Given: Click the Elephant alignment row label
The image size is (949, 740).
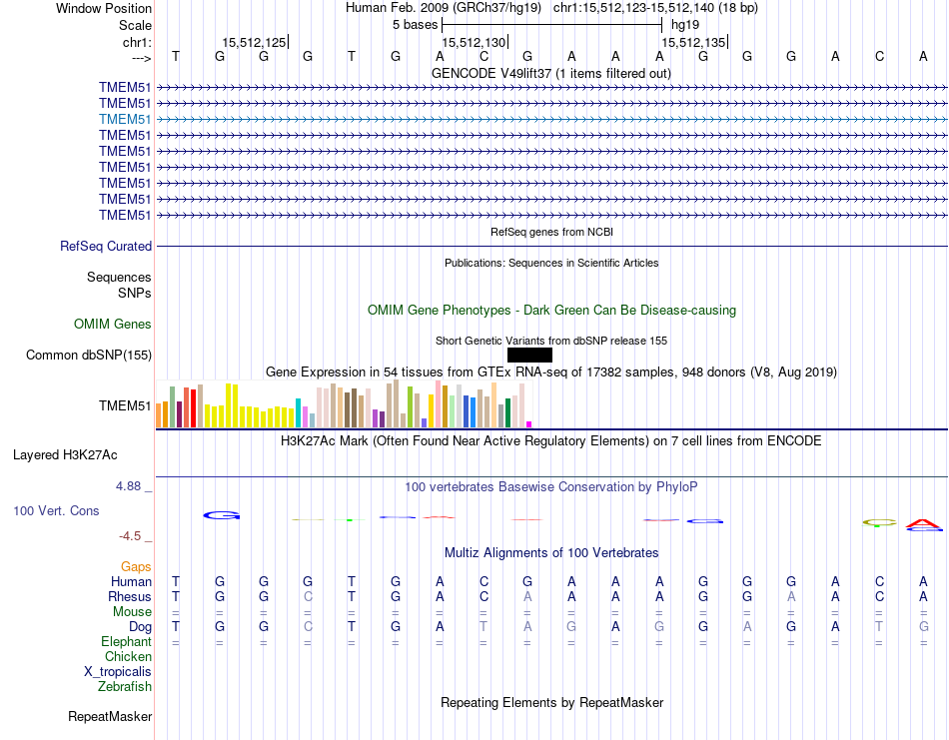Looking at the screenshot, I should (126, 642).
